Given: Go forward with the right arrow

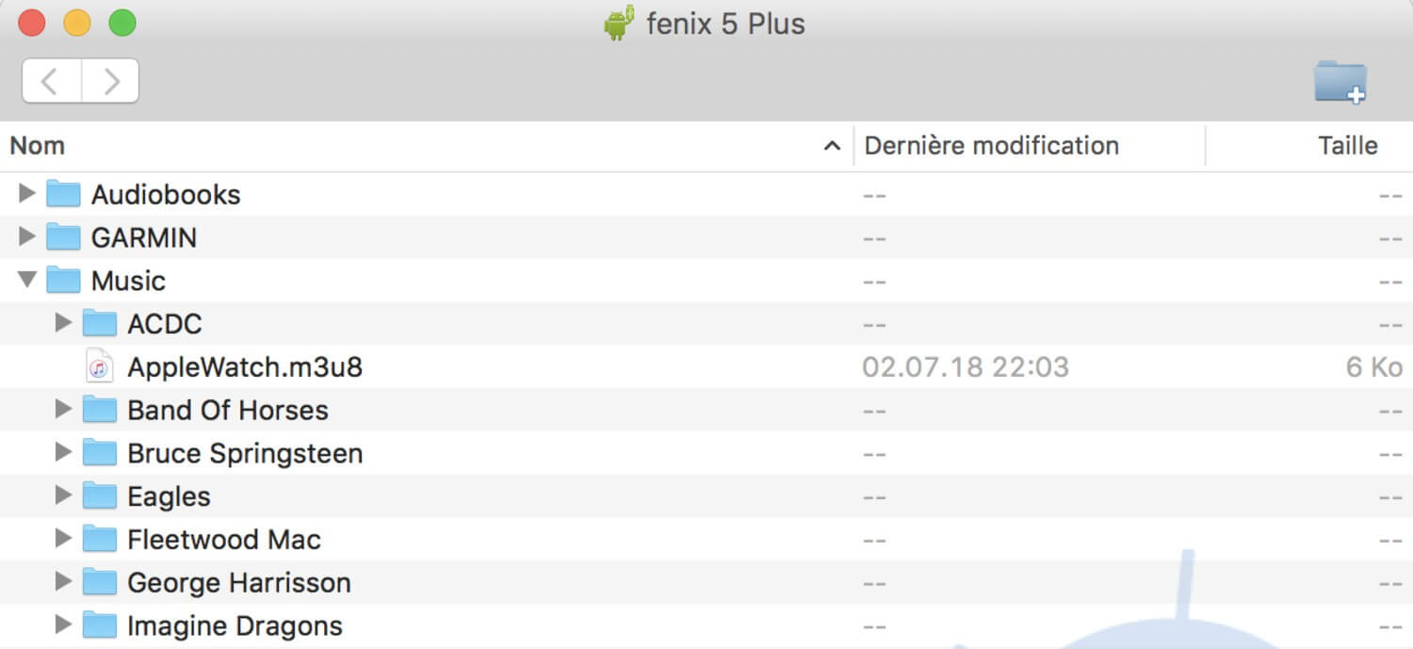Looking at the screenshot, I should click(x=111, y=81).
